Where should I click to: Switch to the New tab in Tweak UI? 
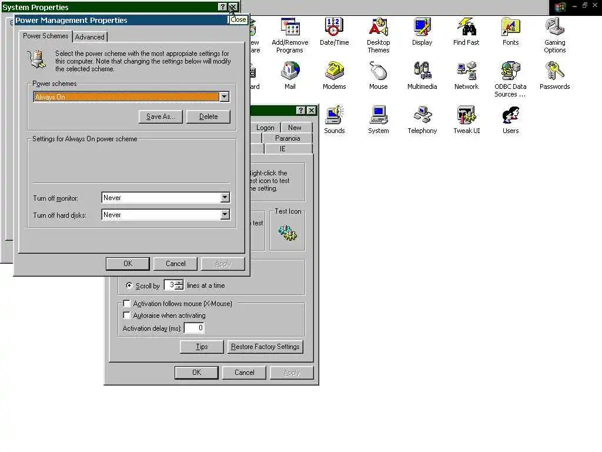pyautogui.click(x=295, y=128)
